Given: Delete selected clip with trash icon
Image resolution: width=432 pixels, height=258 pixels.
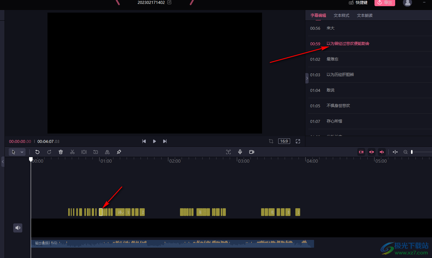Looking at the screenshot, I should tap(61, 152).
